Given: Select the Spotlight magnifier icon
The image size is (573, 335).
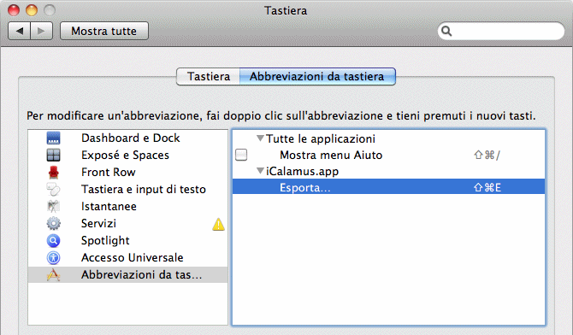Looking at the screenshot, I should tap(53, 240).
